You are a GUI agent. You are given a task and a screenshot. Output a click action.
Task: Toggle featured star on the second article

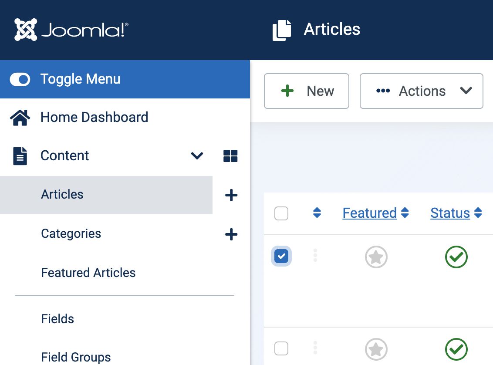376,349
